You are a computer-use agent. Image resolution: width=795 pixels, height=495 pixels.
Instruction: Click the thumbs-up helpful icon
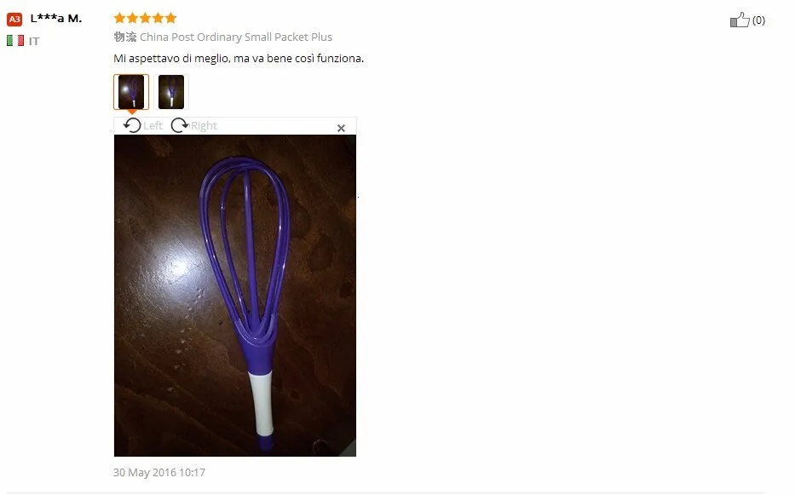click(x=740, y=20)
